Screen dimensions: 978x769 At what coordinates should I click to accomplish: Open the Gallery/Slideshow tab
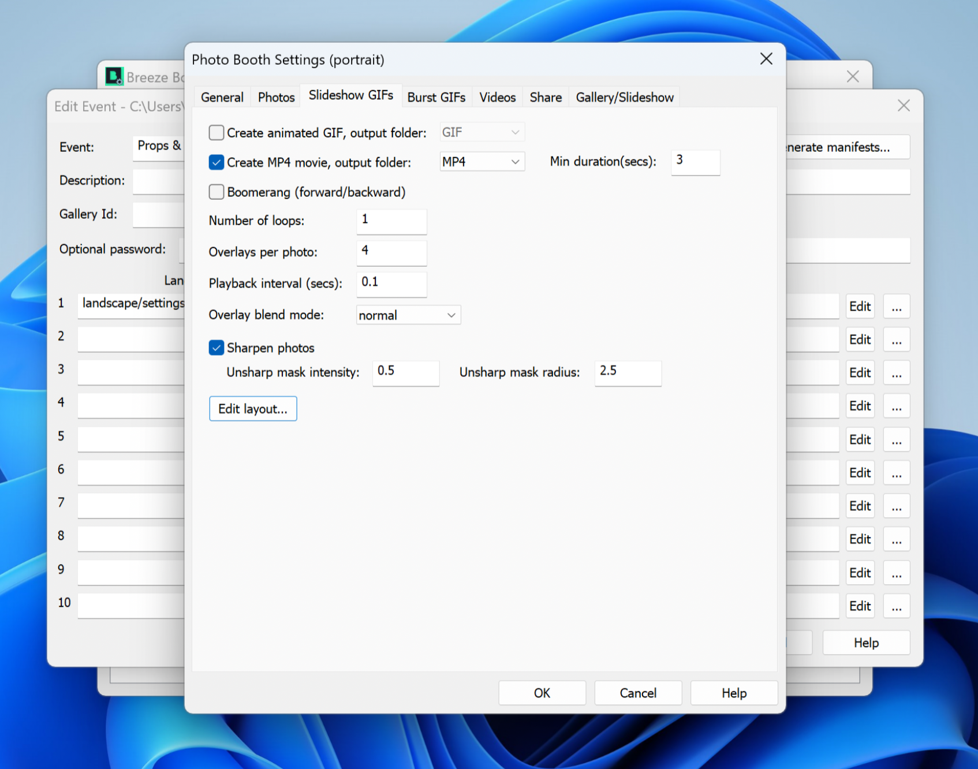pyautogui.click(x=624, y=98)
